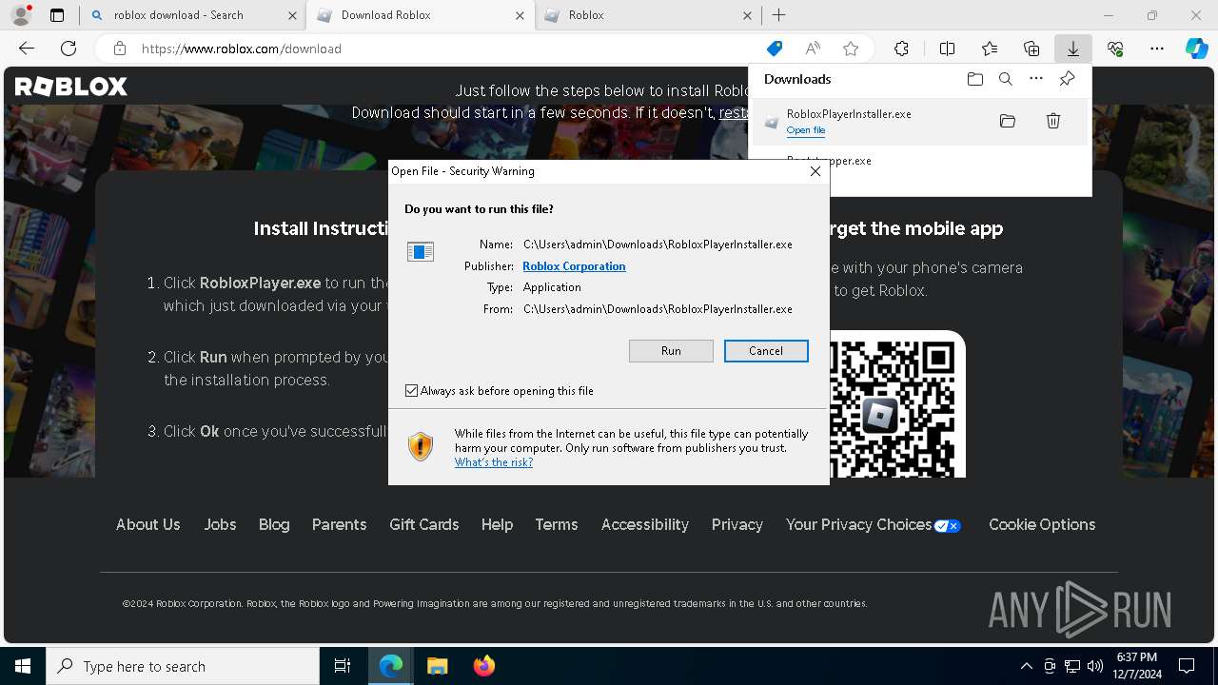Delete RobloxPlayerInstaller.exe download entry
Screen dimensions: 1218x685
pyautogui.click(x=1053, y=121)
